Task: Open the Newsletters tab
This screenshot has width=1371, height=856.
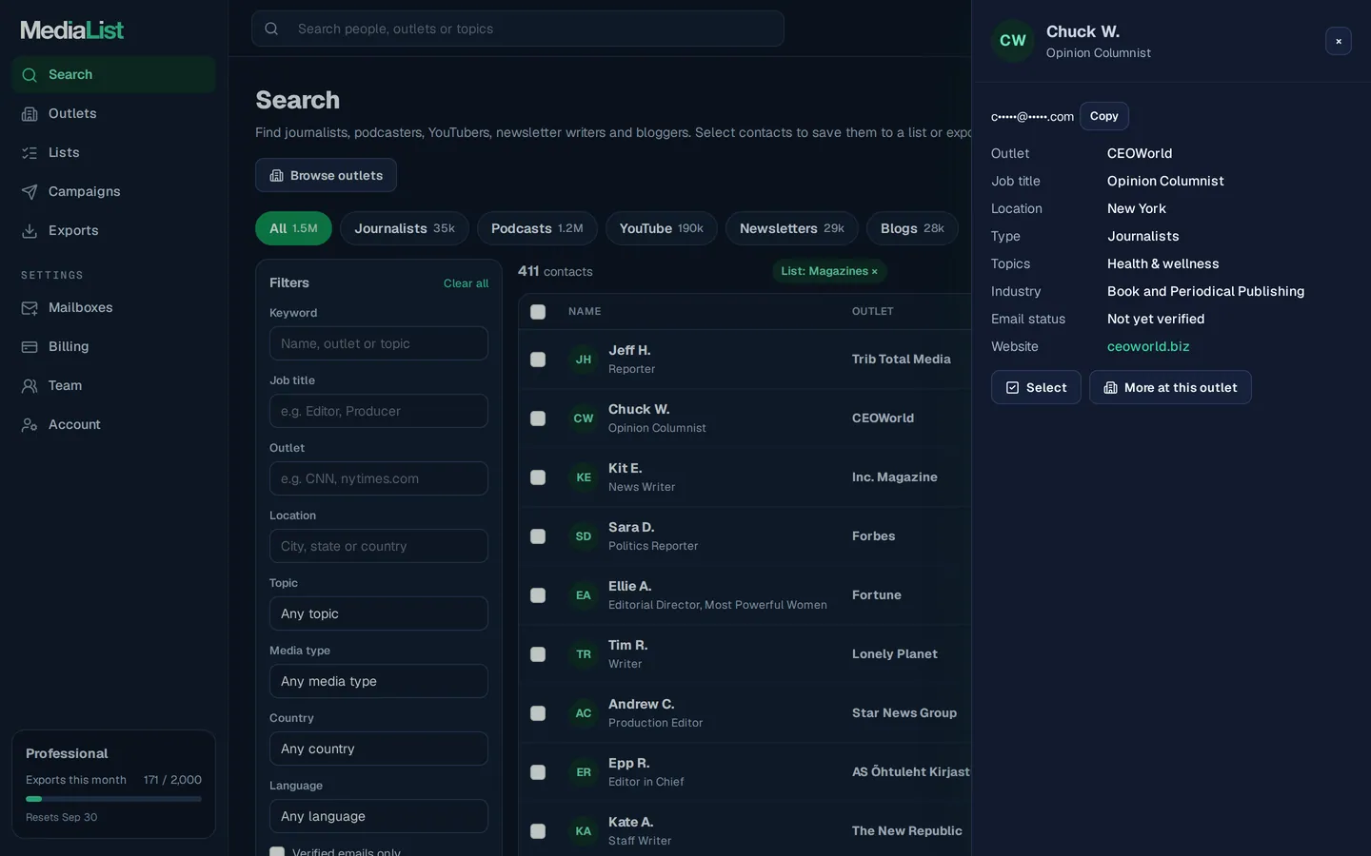Action: pos(792,228)
